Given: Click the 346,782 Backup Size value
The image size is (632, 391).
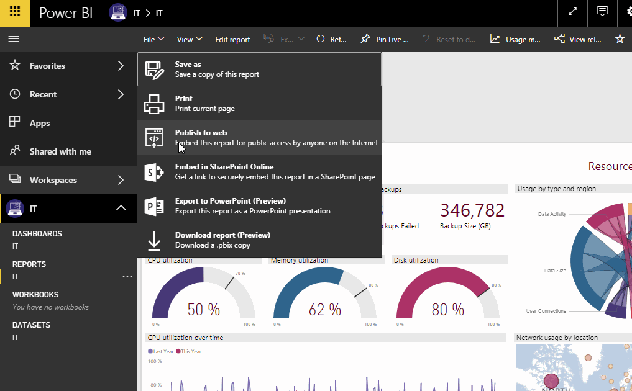Looking at the screenshot, I should pyautogui.click(x=472, y=210).
